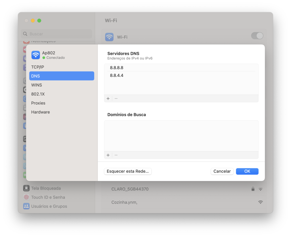Select the DNS section

[62, 76]
